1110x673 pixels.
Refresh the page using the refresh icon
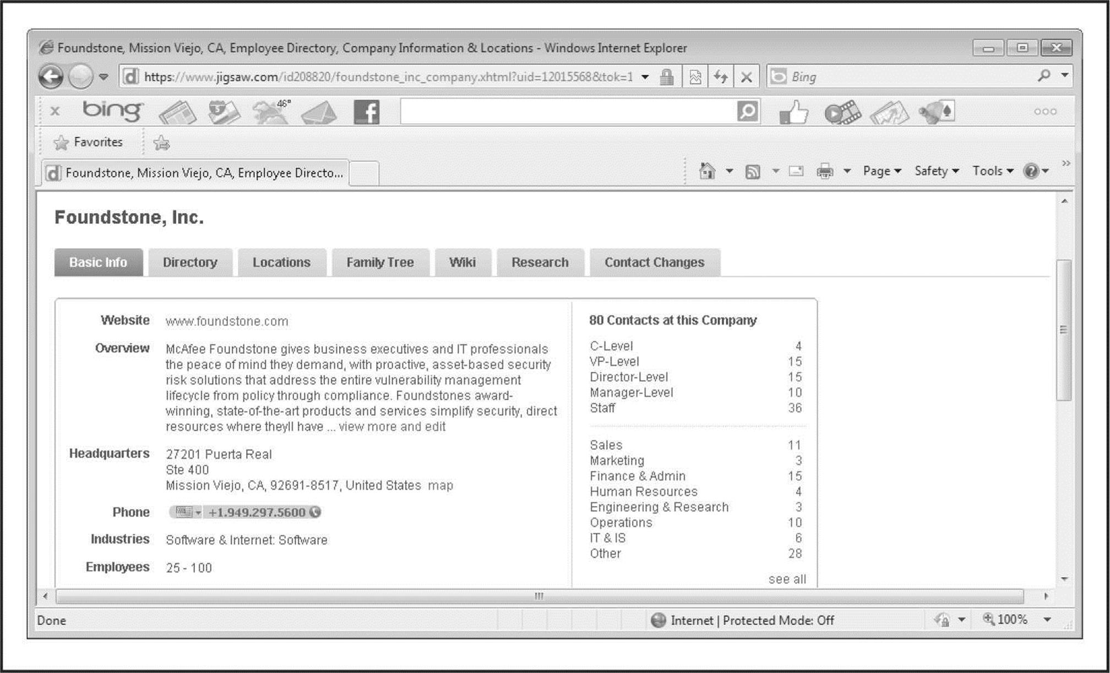(x=721, y=77)
